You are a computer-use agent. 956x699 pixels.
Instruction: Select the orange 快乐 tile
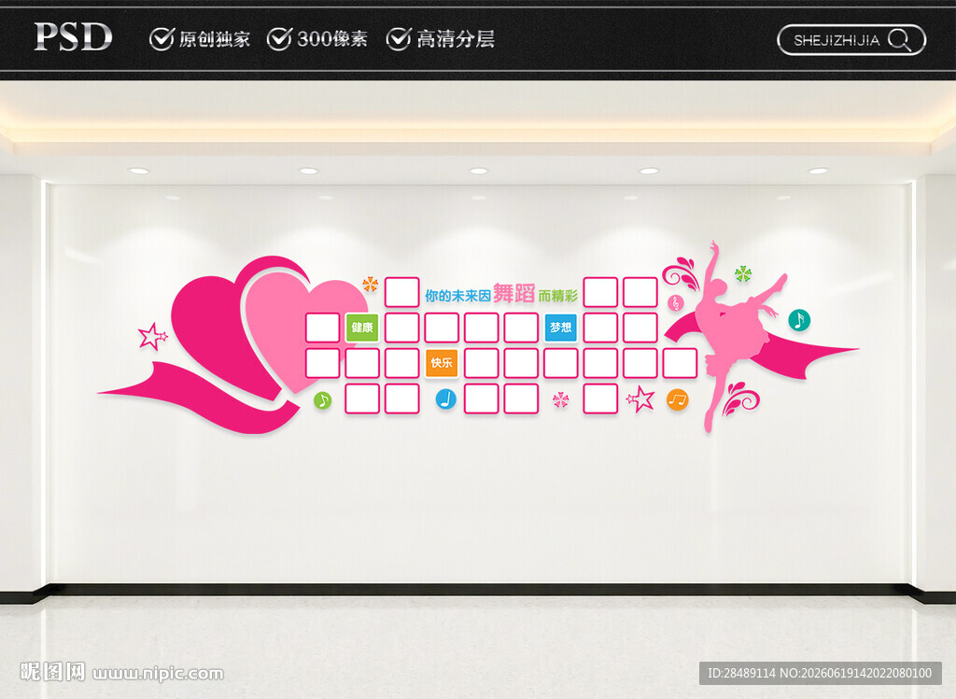point(442,363)
